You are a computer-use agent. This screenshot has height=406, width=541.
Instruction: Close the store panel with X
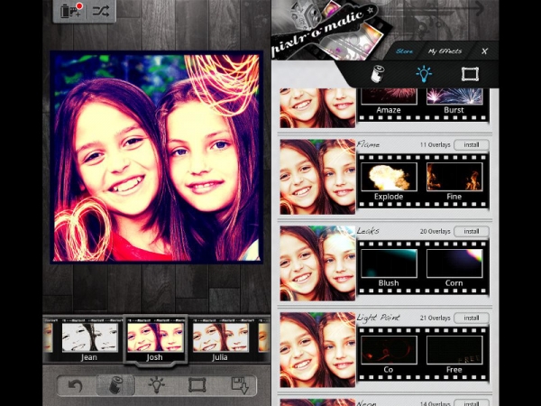[484, 51]
